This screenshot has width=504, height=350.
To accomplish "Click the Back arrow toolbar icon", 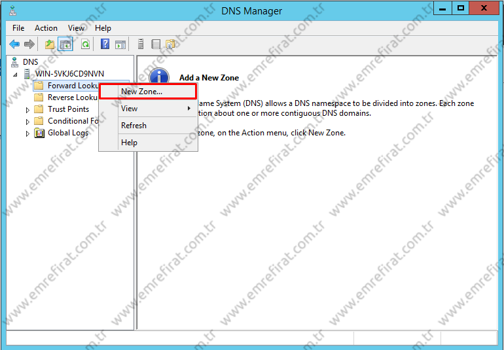I will 14,44.
